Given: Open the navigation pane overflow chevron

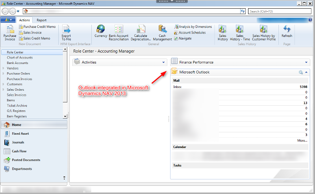Looking at the screenshot, I should (x=64, y=178).
